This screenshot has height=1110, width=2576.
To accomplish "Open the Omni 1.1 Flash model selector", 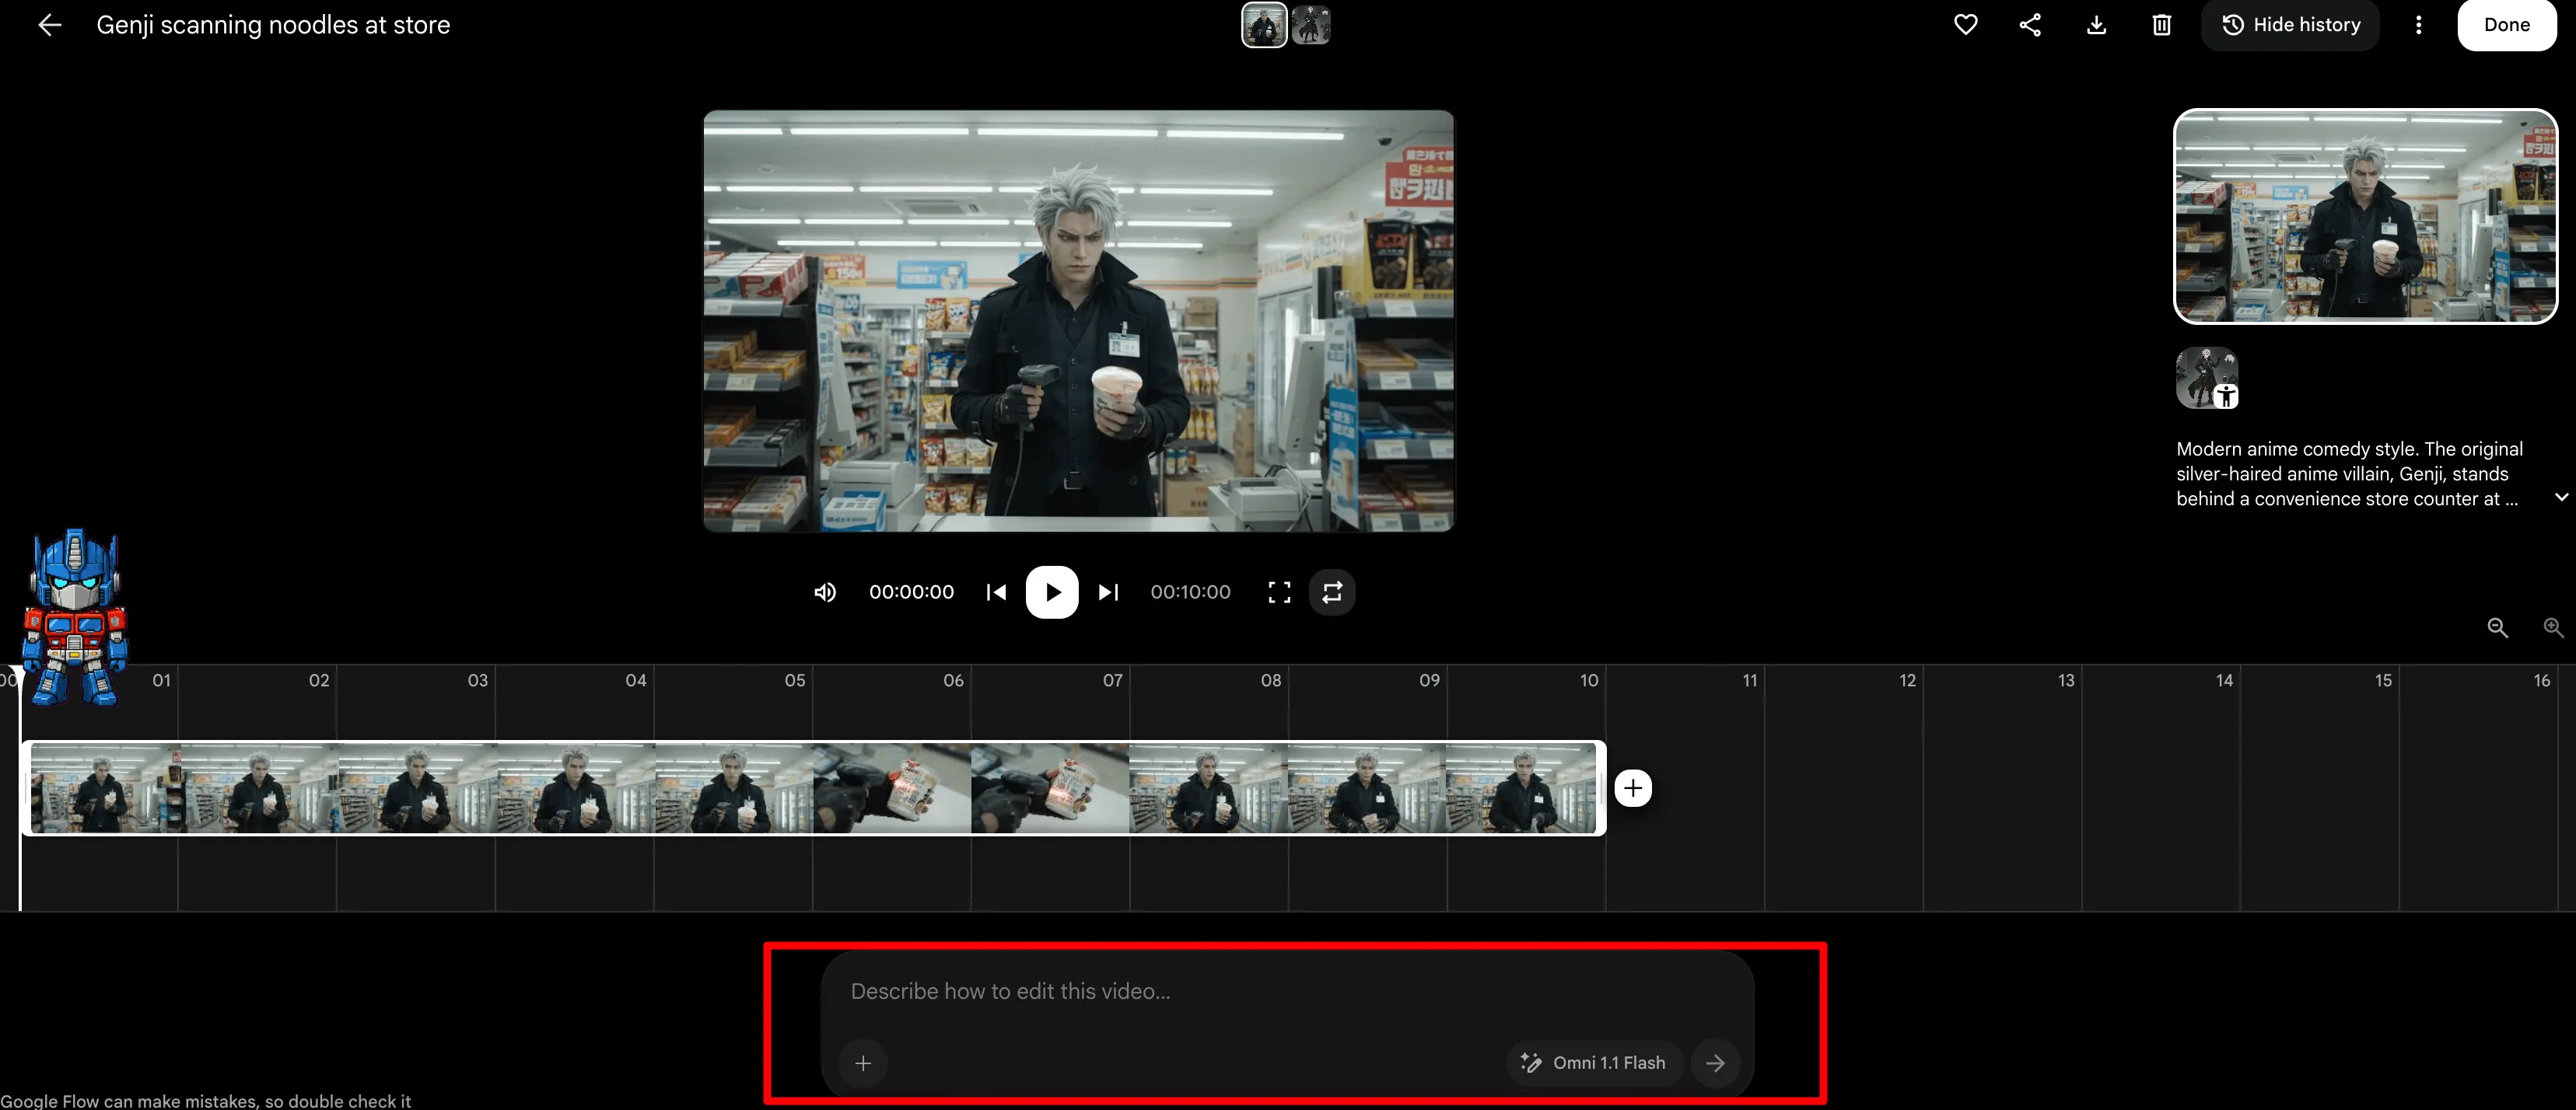I will [x=1594, y=1063].
